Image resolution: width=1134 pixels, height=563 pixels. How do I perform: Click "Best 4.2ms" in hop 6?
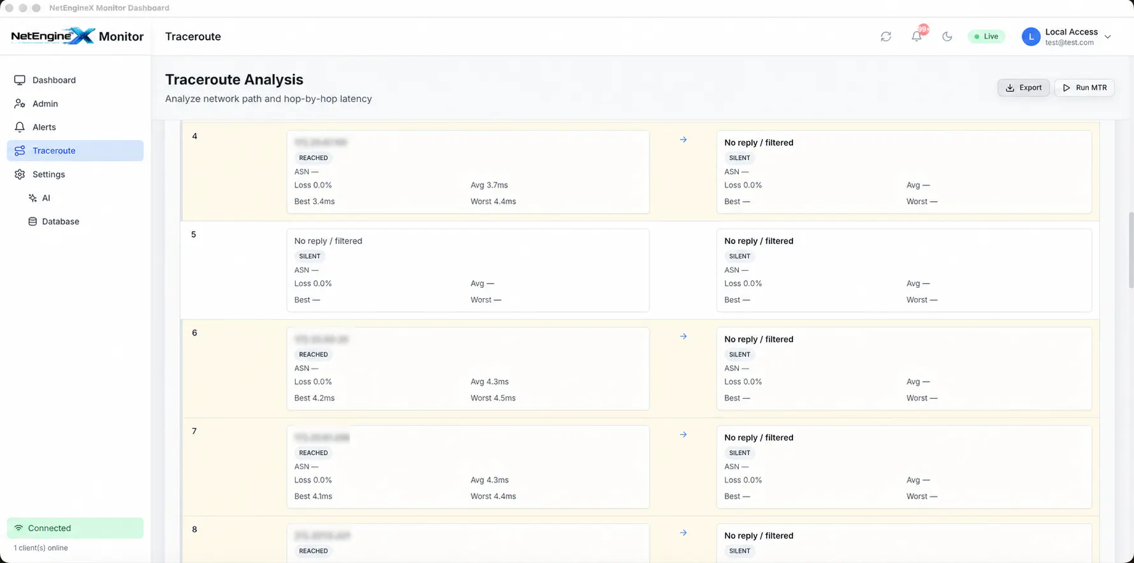click(x=314, y=398)
